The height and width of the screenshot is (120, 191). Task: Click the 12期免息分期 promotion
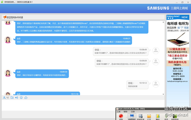tap(178, 50)
